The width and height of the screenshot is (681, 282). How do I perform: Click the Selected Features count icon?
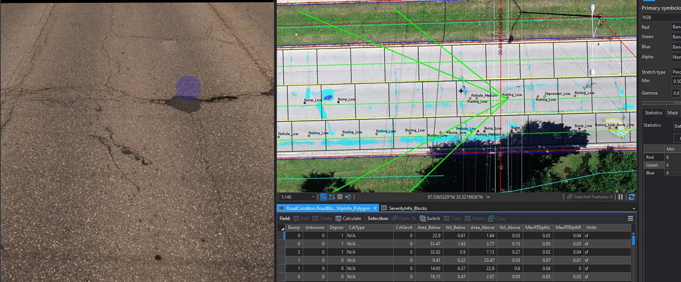tap(570, 197)
